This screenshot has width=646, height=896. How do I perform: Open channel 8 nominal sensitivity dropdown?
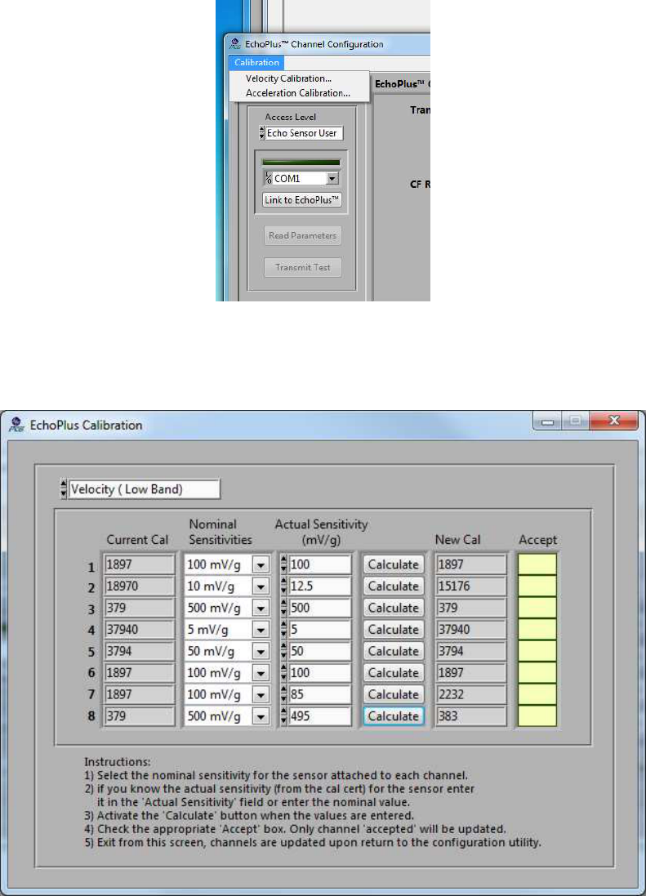261,716
